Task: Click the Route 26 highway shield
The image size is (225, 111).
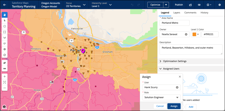Action: tap(24, 33)
